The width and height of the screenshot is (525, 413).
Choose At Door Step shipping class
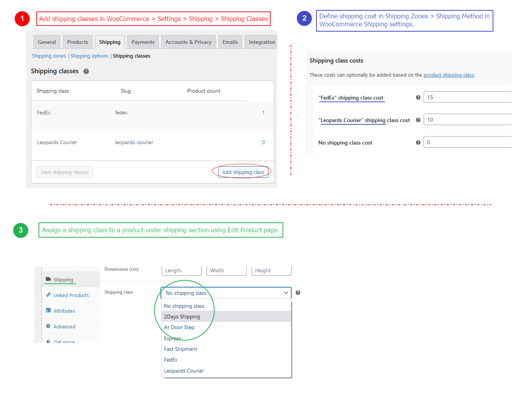(x=226, y=327)
